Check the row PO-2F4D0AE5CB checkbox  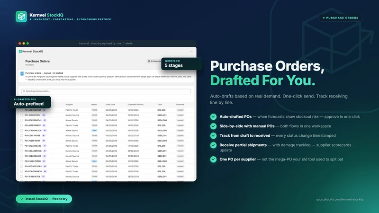pos(21,131)
